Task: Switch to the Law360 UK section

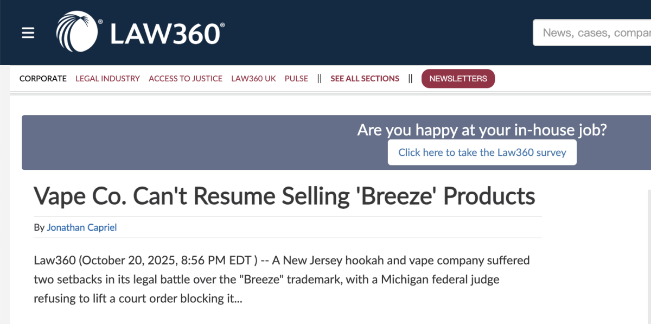Action: coord(253,79)
